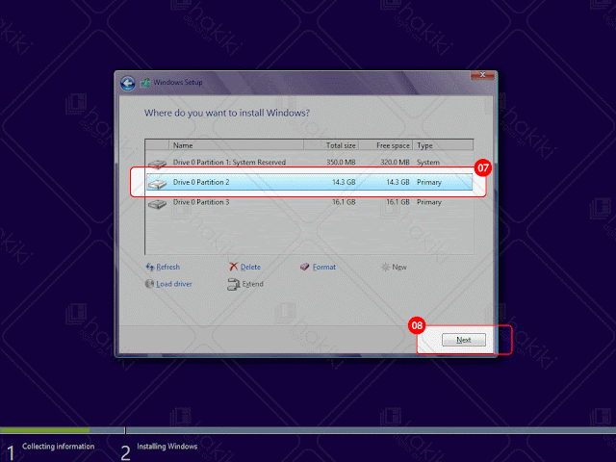Click the Where do you want to install Windows heading

pyautogui.click(x=227, y=114)
